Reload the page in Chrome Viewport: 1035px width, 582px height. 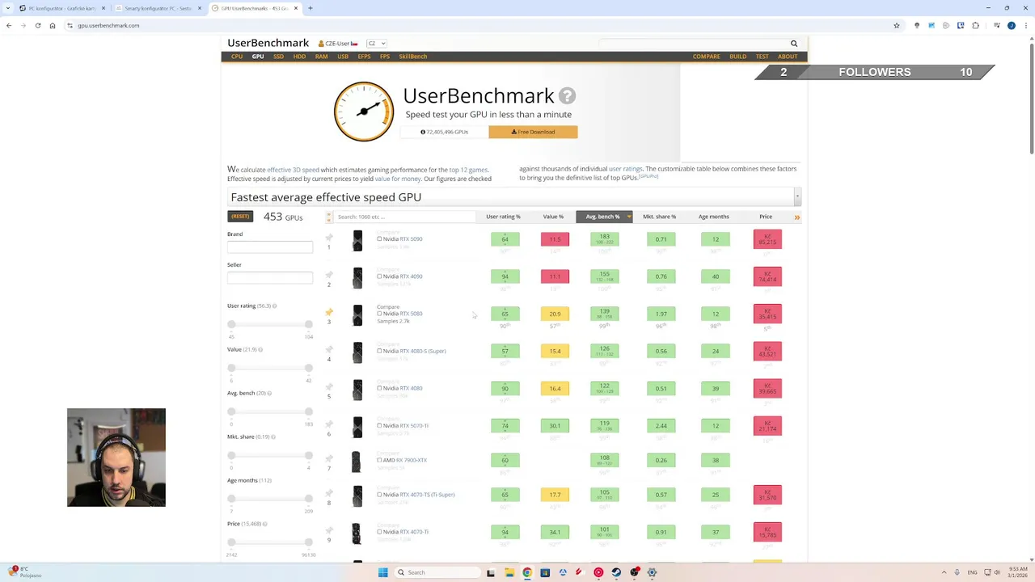click(37, 25)
